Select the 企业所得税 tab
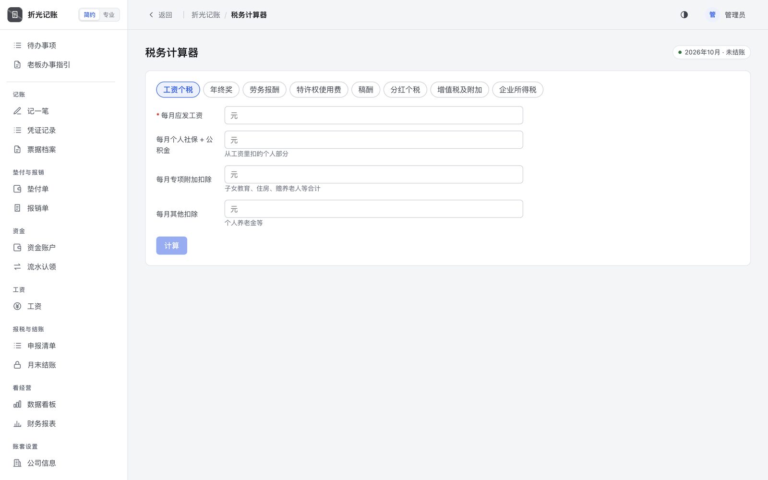Screen dimensions: 768x480 coord(518,90)
